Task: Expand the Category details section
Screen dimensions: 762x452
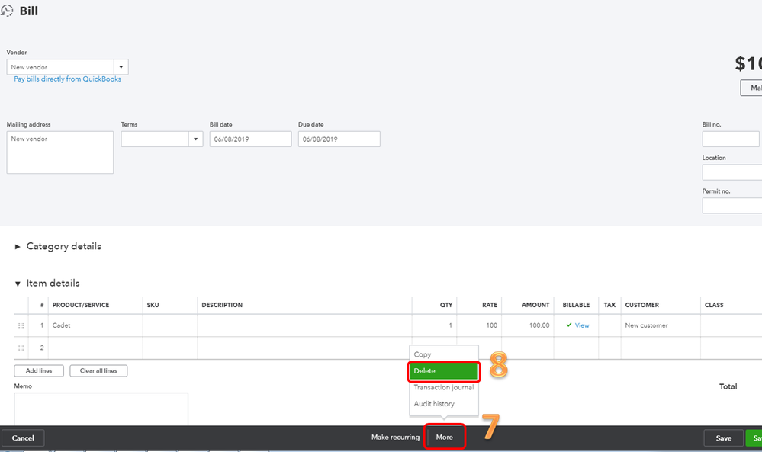Action: [x=18, y=247]
